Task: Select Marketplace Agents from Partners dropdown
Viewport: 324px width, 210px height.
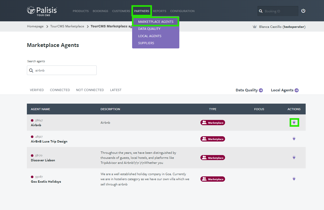Action: pos(156,22)
